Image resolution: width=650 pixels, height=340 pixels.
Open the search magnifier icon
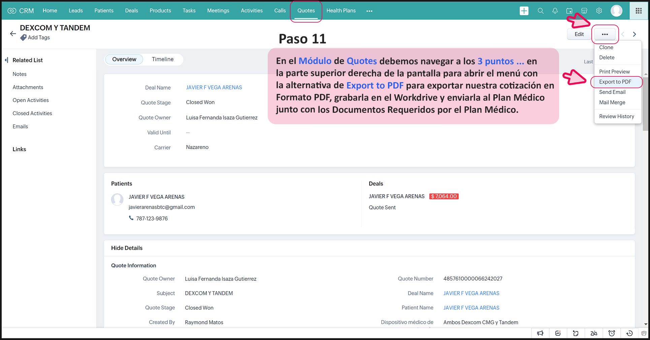click(x=541, y=11)
